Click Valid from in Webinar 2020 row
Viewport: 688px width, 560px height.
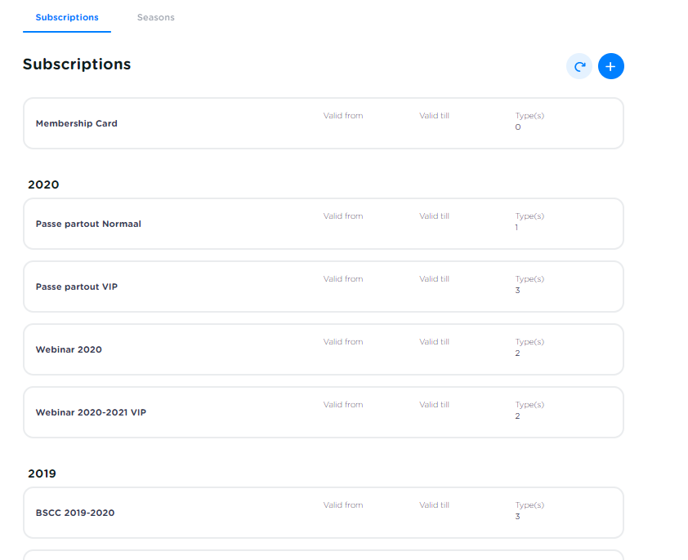(343, 342)
